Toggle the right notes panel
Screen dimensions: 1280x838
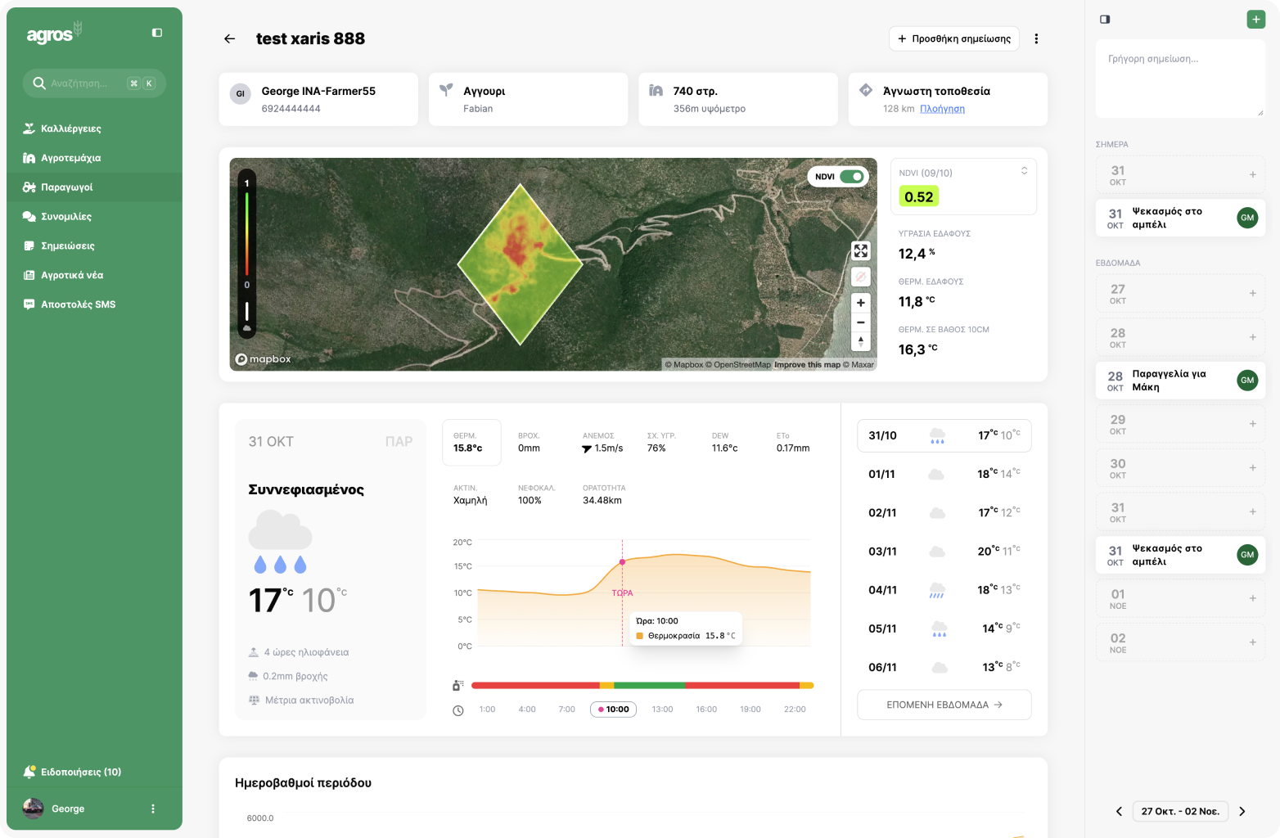pyautogui.click(x=1105, y=19)
